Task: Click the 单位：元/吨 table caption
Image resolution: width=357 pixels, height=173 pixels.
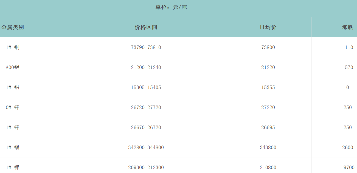Action: click(x=171, y=7)
